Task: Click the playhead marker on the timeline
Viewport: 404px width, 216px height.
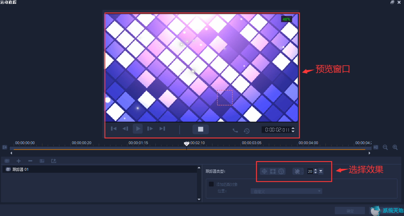Action: (187, 144)
